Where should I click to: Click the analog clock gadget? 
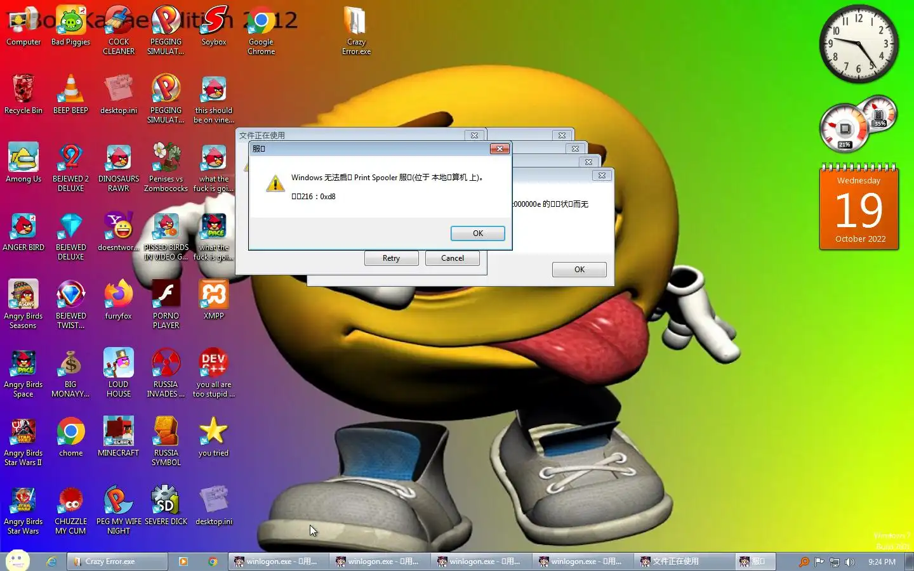pos(858,43)
